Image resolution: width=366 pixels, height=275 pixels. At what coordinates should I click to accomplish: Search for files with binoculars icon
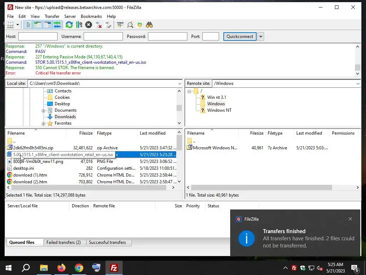pyautogui.click(x=149, y=25)
